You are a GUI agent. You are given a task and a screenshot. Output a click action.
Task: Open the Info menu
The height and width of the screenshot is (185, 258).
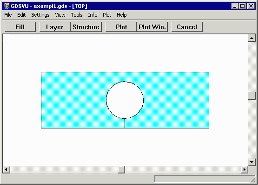pyautogui.click(x=93, y=15)
